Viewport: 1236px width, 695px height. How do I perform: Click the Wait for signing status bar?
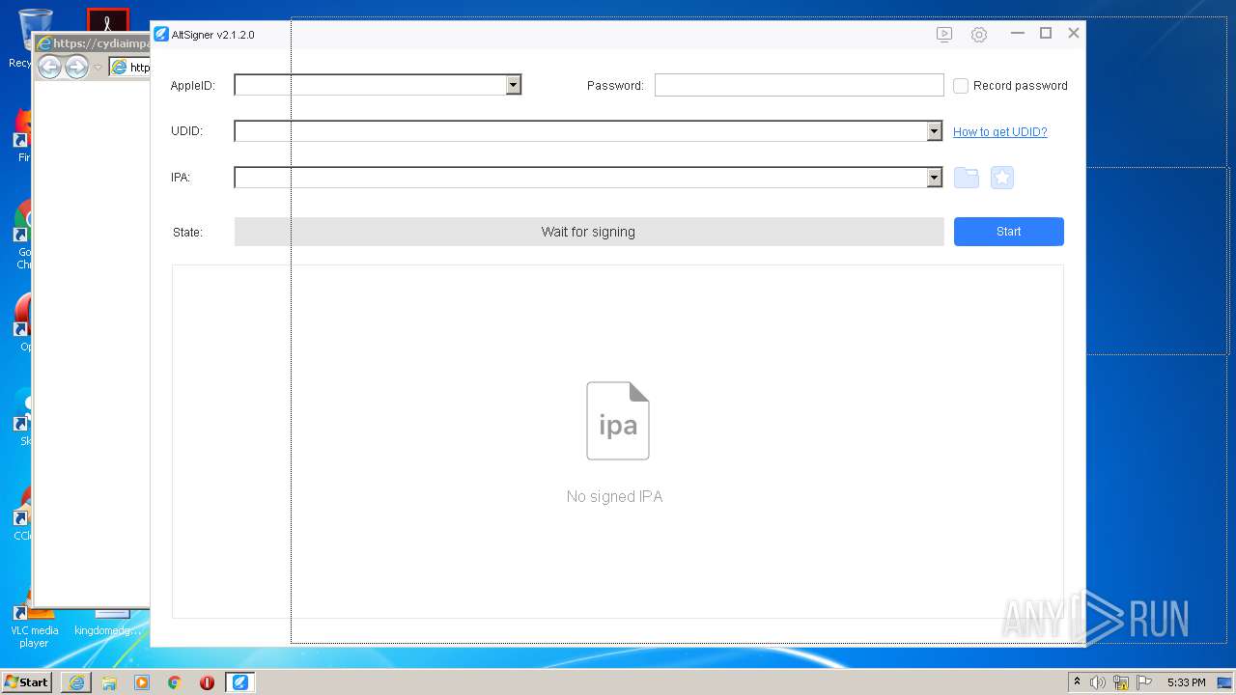tap(589, 232)
